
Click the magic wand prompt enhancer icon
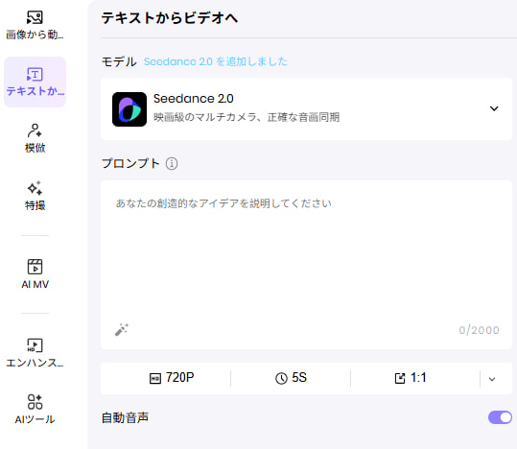pos(122,330)
